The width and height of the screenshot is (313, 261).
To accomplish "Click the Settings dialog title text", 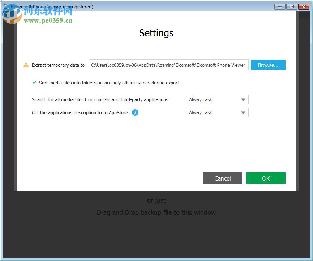I will click(156, 33).
